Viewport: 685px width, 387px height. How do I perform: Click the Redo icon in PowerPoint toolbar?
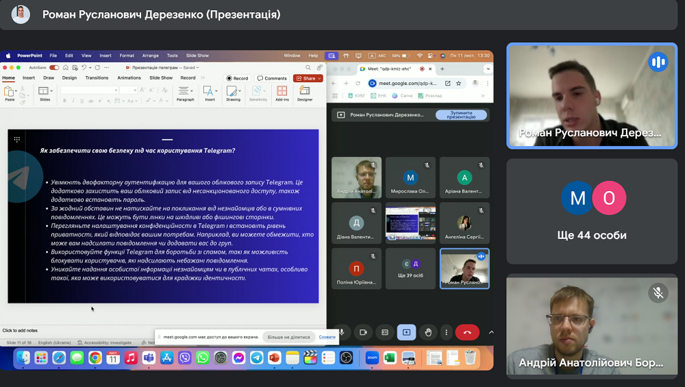(x=97, y=68)
